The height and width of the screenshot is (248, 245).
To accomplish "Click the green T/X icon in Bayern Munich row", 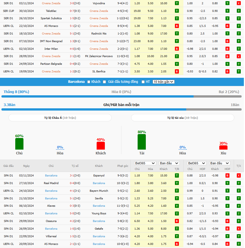I will tap(239, 191).
